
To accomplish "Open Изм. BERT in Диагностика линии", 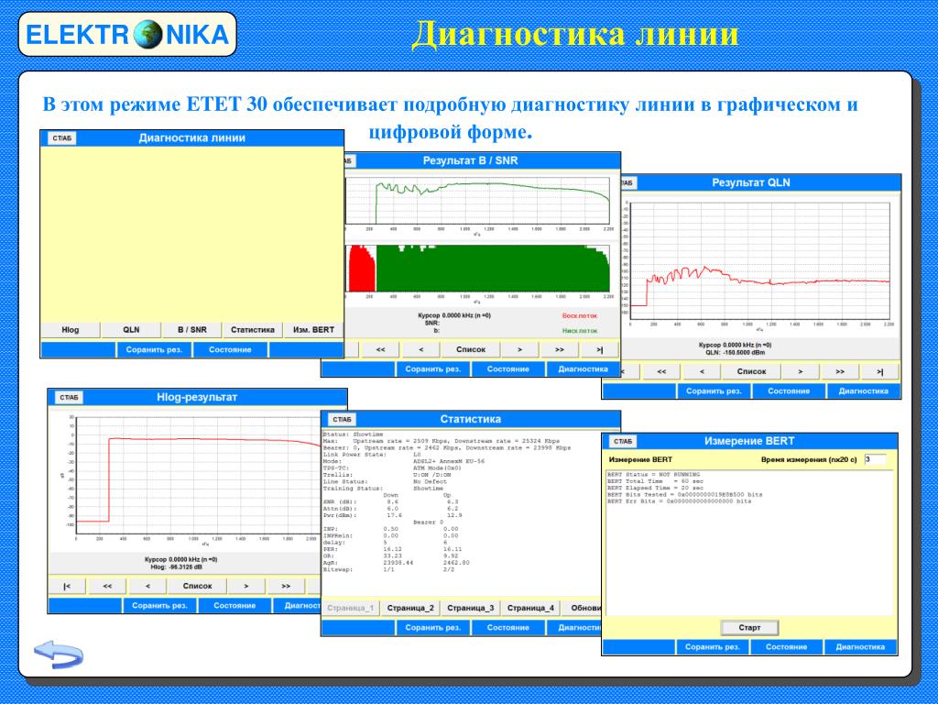I will pos(313,330).
